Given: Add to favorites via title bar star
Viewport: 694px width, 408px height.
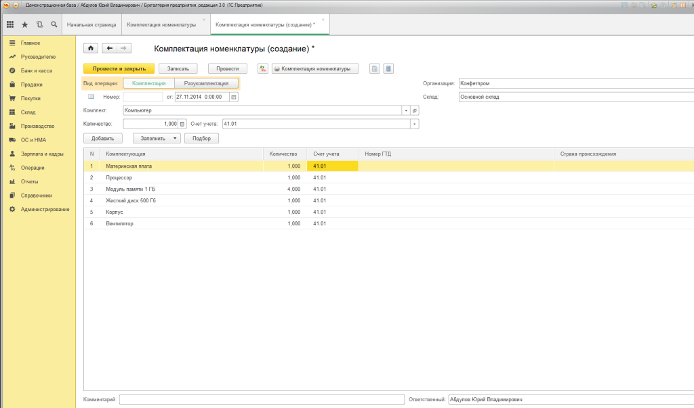Looking at the screenshot, I should 654,5.
